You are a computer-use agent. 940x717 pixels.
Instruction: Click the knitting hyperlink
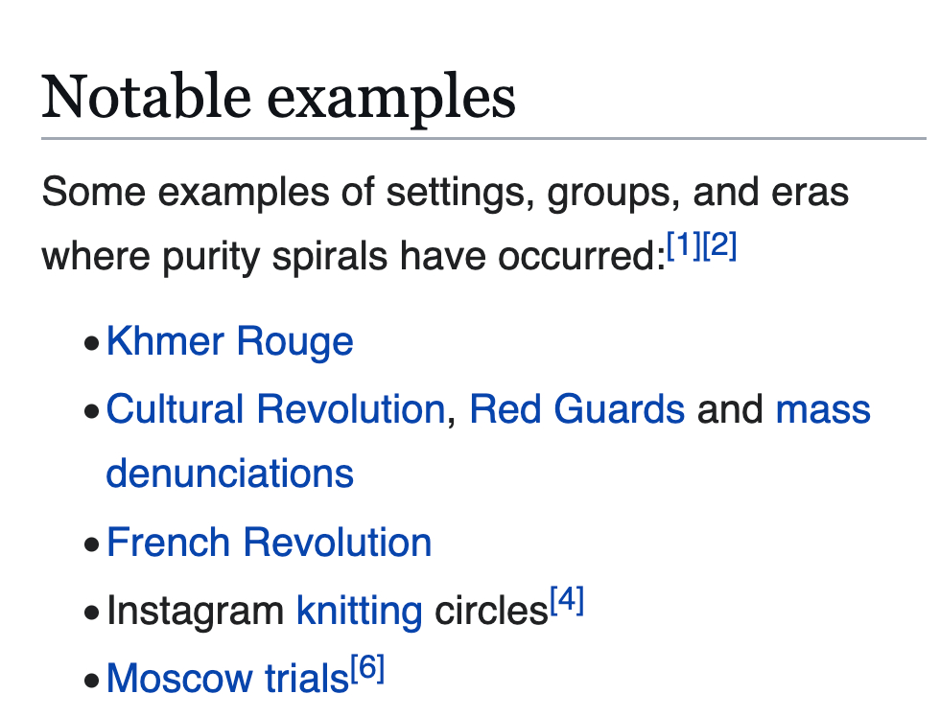(x=359, y=611)
